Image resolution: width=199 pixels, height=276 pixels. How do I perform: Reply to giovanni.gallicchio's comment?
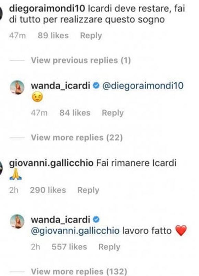[88, 190]
